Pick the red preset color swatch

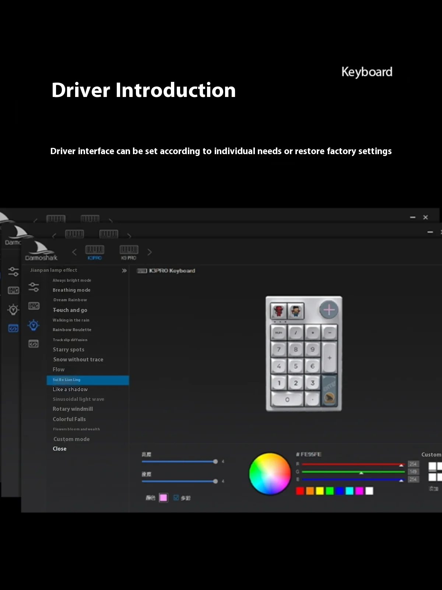[300, 491]
